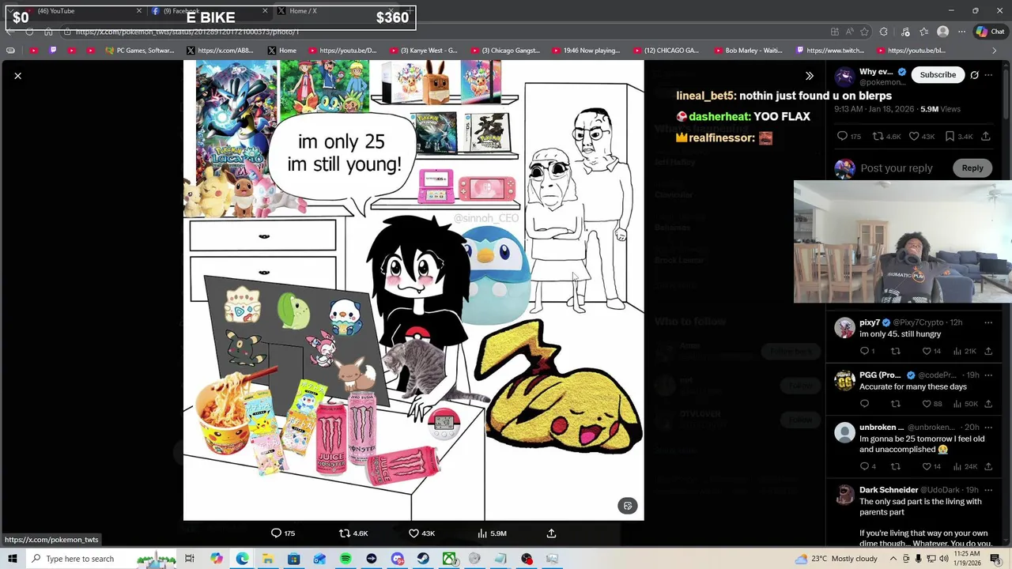
Task: Open the more options menu beside Subscribe
Action: pyautogui.click(x=988, y=74)
